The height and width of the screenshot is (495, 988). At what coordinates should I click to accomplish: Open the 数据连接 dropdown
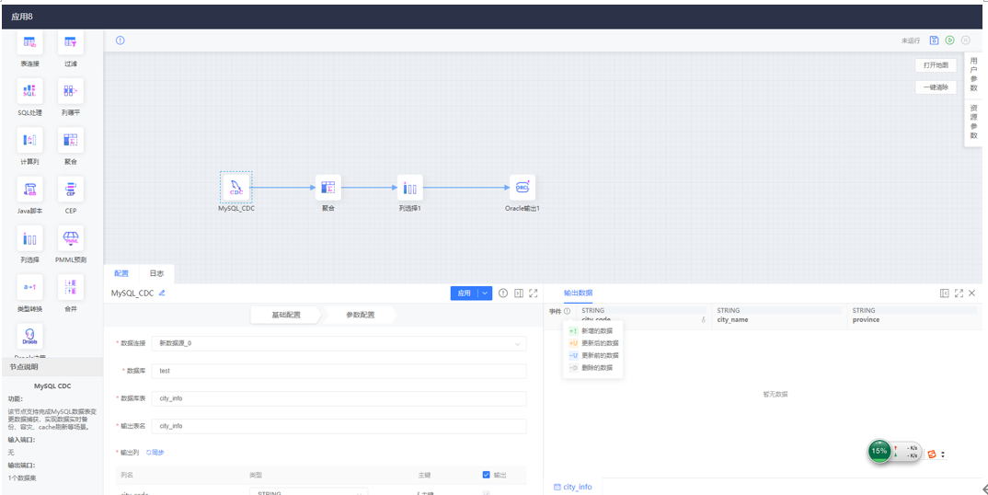click(x=339, y=343)
